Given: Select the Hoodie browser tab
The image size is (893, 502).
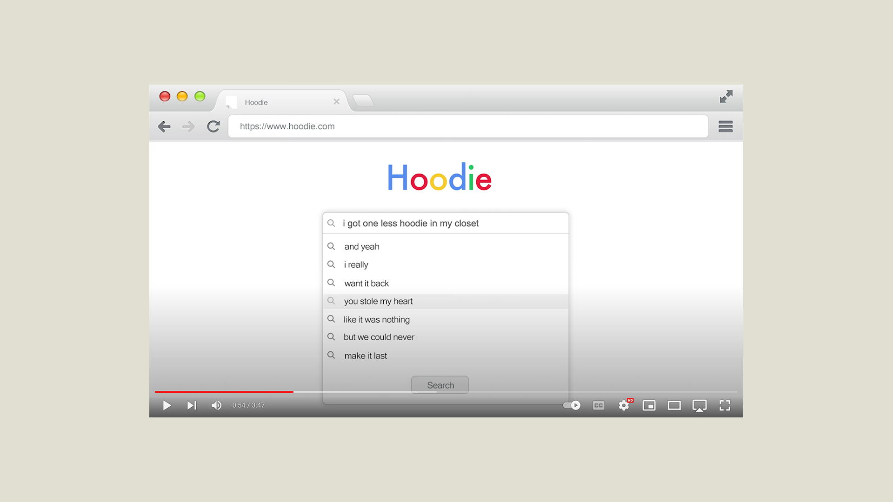Looking at the screenshot, I should point(282,102).
